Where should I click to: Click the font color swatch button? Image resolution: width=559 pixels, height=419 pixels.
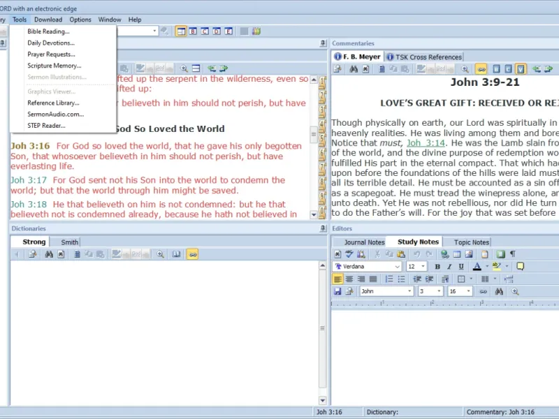coord(477,267)
